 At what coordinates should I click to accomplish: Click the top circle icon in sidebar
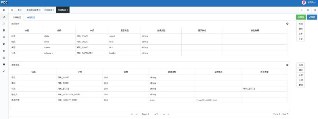pos(4,10)
